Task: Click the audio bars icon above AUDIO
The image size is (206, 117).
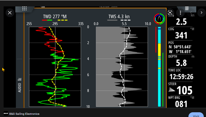Action: click(20, 79)
